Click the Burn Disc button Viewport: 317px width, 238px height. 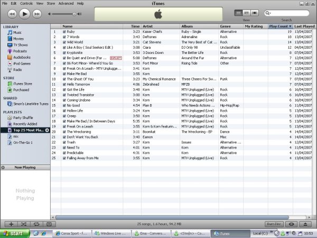coord(273,224)
